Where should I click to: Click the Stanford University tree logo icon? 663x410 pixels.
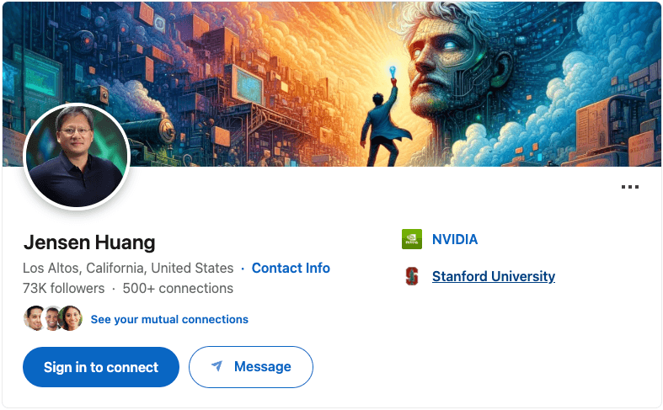tap(412, 276)
